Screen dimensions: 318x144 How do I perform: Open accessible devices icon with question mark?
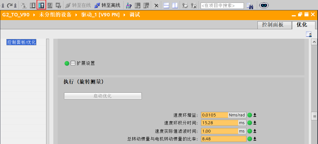129,5
